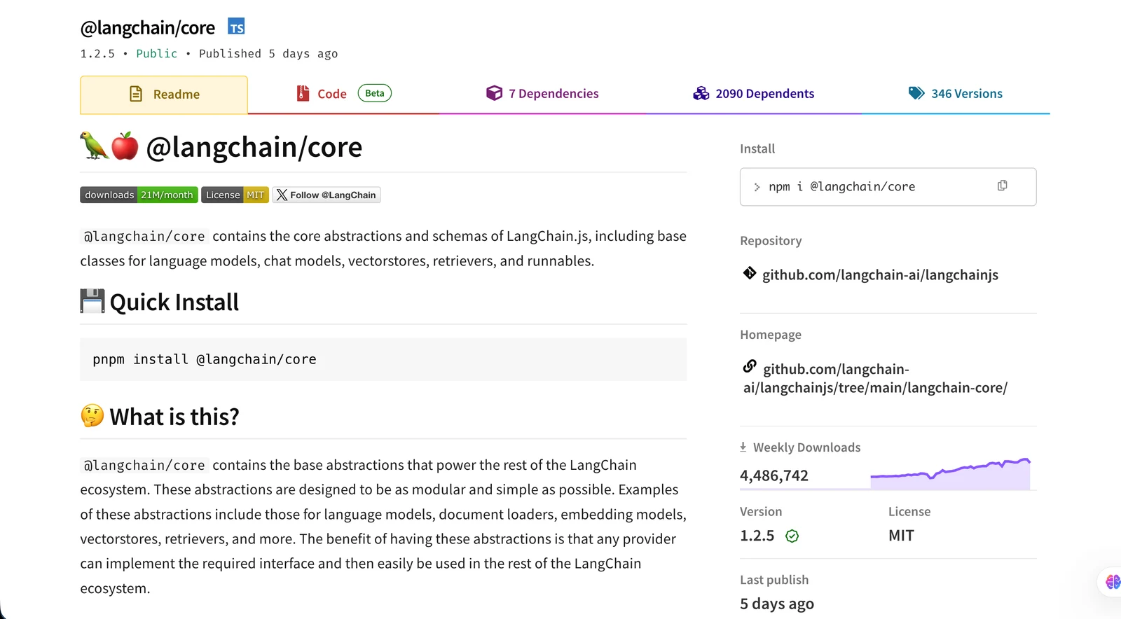Click the git repository diamond icon
Viewport: 1121px width, 619px height.
point(749,273)
